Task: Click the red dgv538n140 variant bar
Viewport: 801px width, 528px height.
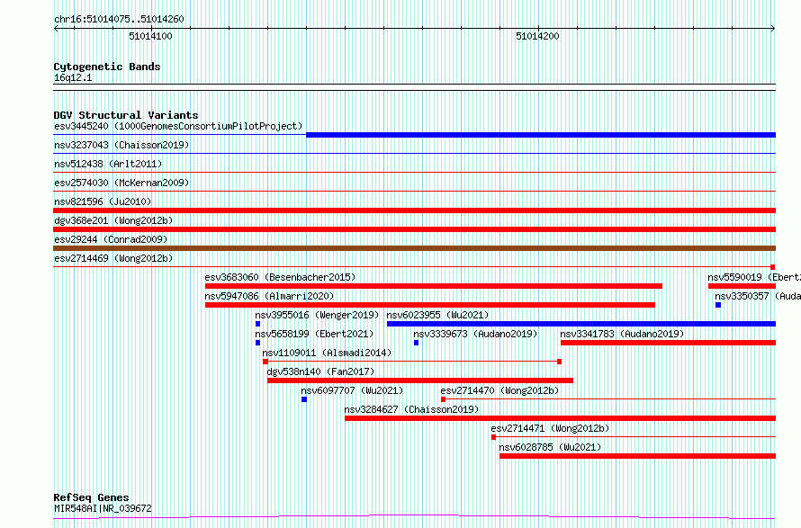Action: click(x=420, y=380)
